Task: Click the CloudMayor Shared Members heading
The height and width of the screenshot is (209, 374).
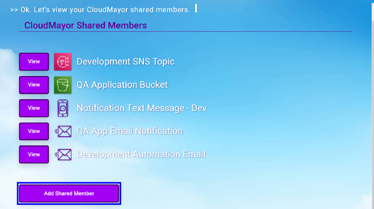Action: [x=86, y=25]
